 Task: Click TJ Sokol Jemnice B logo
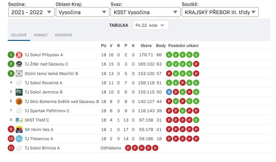pos(19,92)
